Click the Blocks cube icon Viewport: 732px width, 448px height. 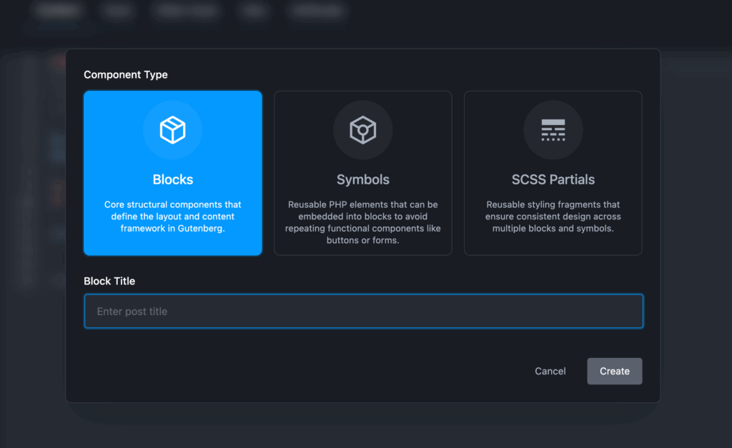[172, 130]
